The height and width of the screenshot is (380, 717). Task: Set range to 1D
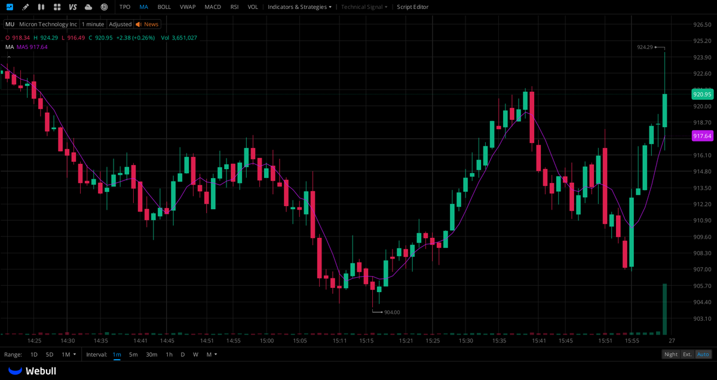coord(34,354)
